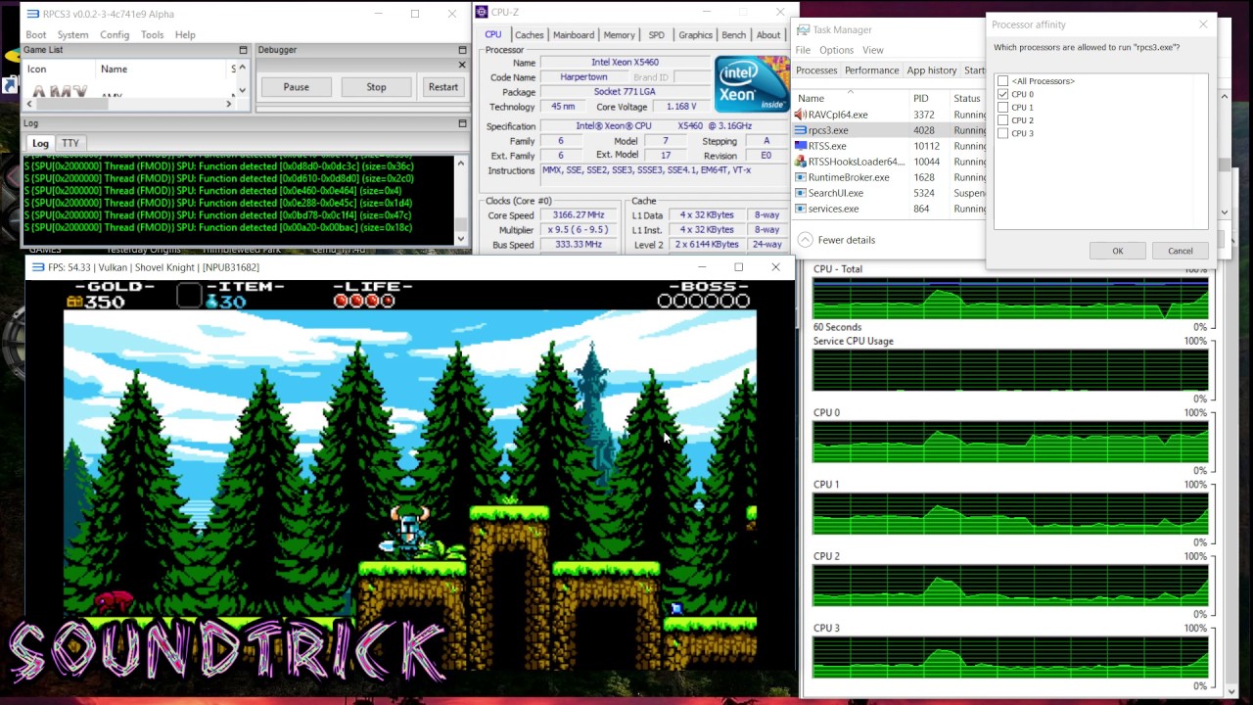Click Intel Xeon inside logo
1253x705 pixels.
[752, 83]
